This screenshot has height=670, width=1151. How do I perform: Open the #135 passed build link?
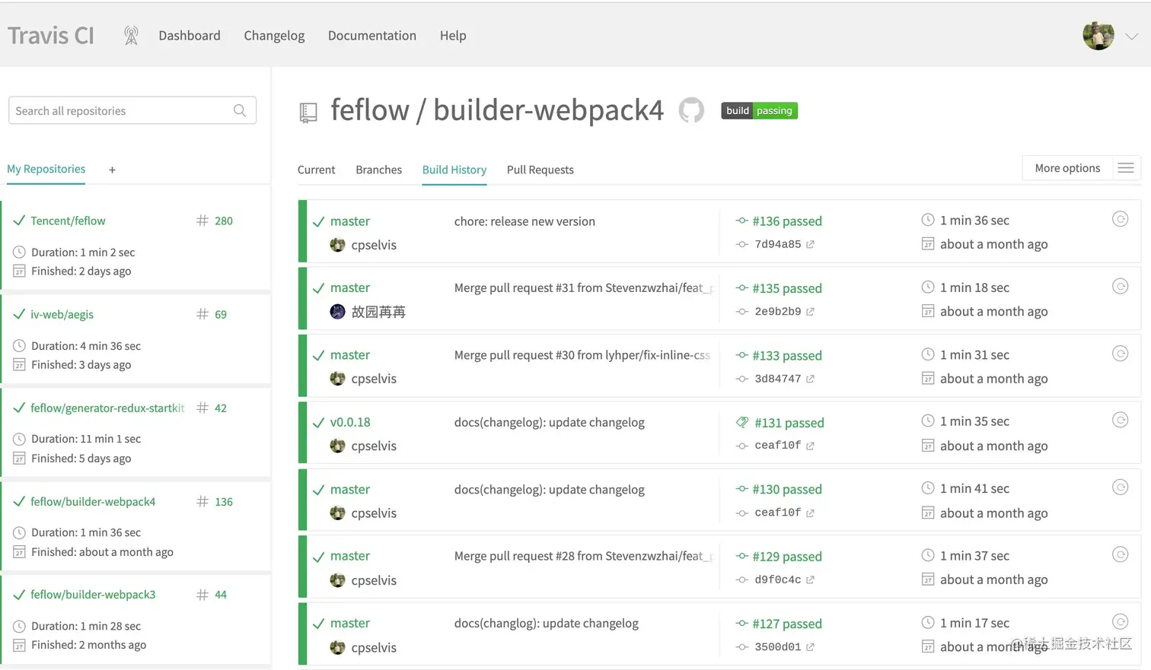pyautogui.click(x=787, y=289)
